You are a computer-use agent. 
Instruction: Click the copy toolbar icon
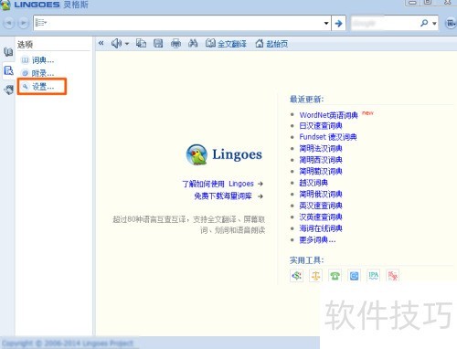click(141, 43)
